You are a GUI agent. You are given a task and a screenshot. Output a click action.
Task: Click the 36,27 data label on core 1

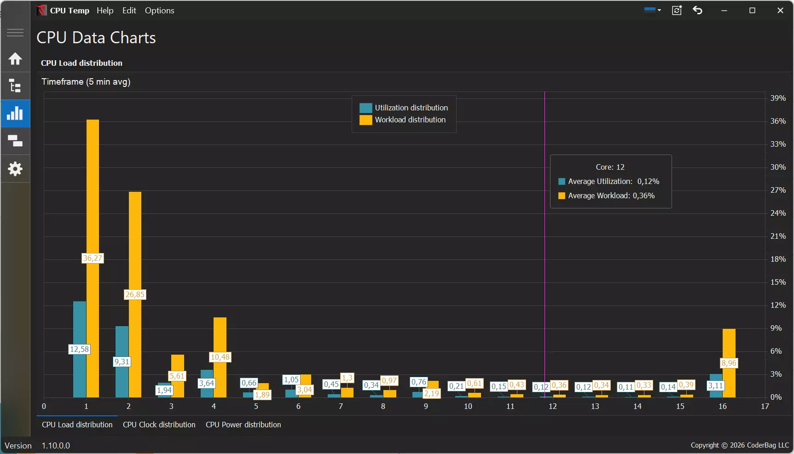93,258
